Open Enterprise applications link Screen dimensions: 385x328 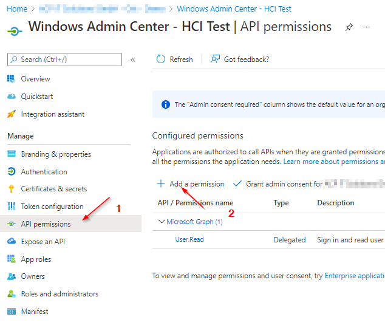tap(355, 276)
